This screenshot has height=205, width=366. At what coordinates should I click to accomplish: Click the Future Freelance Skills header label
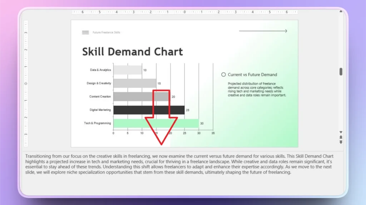(x=106, y=32)
